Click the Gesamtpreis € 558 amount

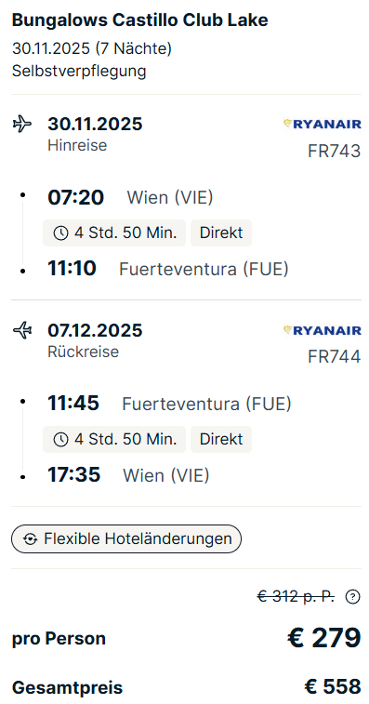click(x=333, y=687)
